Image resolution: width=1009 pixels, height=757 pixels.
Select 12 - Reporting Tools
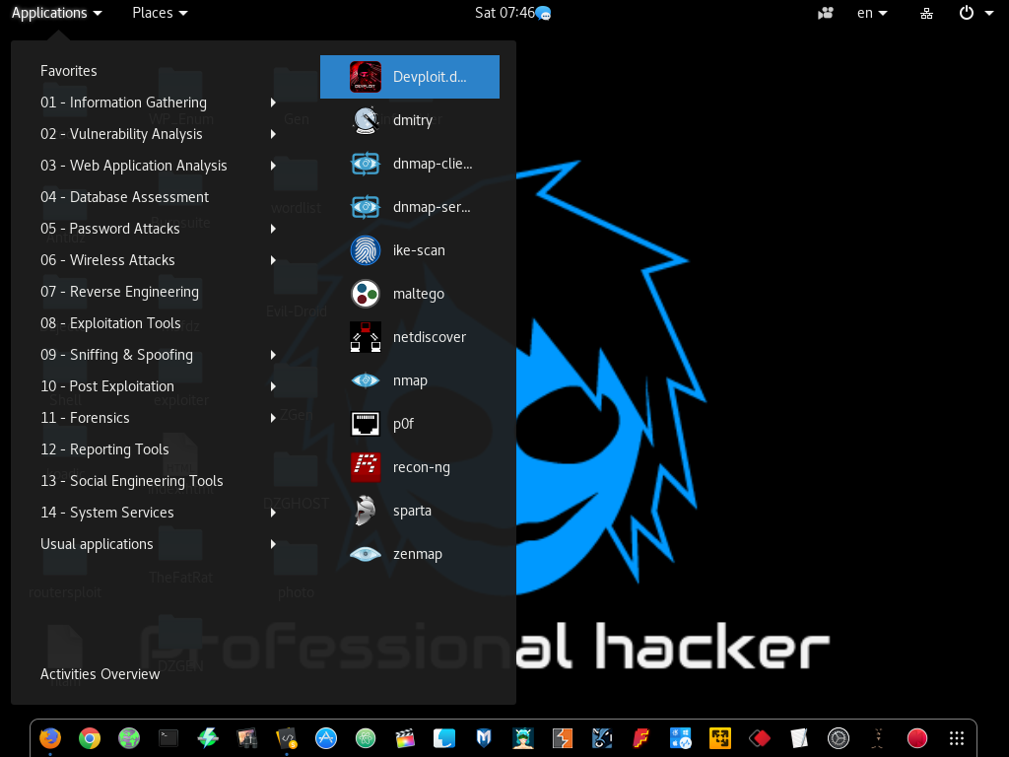pos(104,449)
